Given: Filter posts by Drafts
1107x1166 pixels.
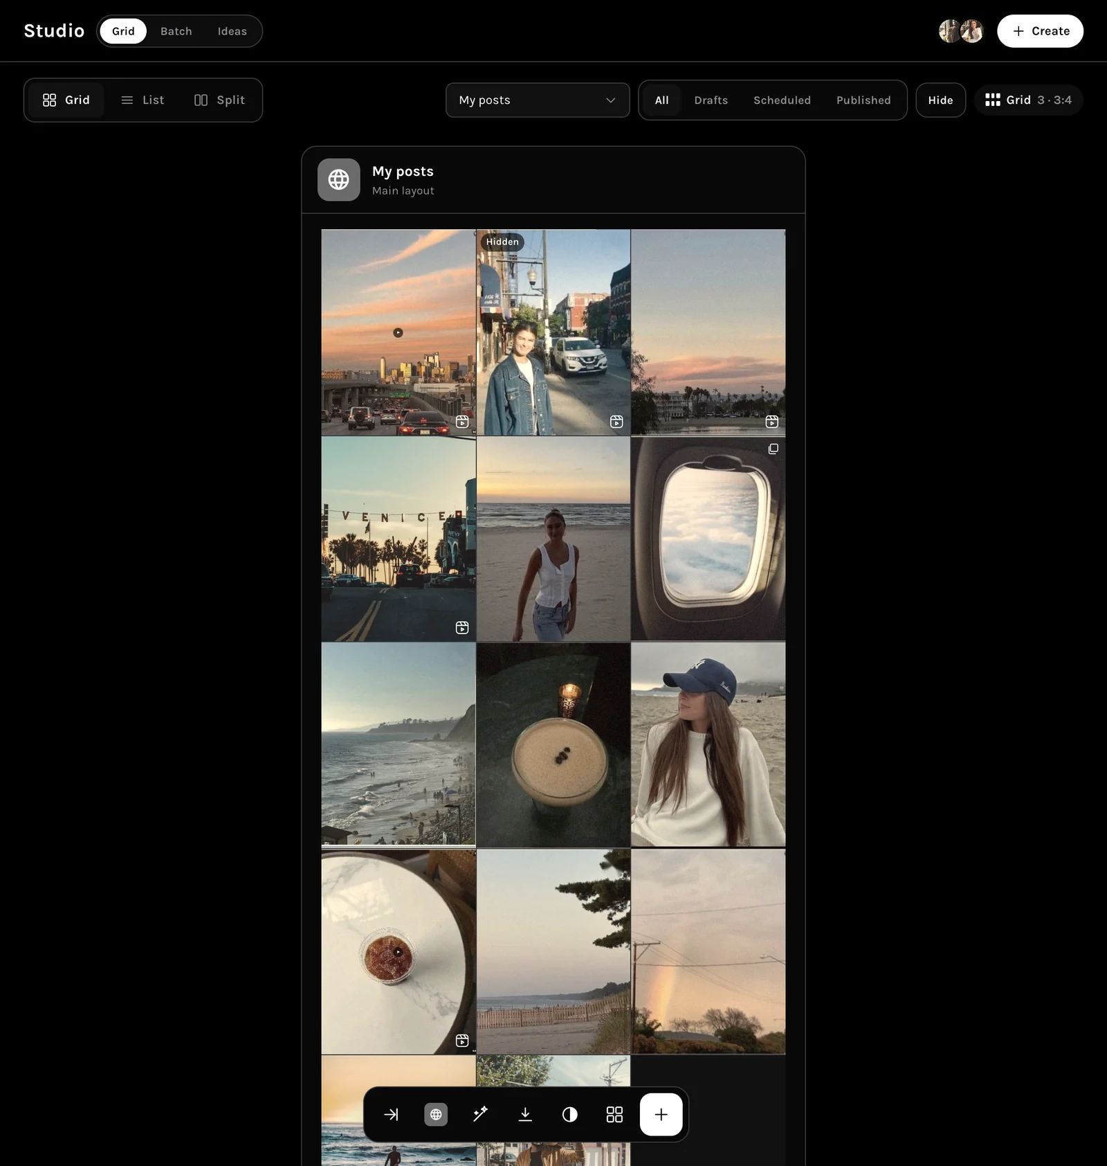Looking at the screenshot, I should point(711,100).
